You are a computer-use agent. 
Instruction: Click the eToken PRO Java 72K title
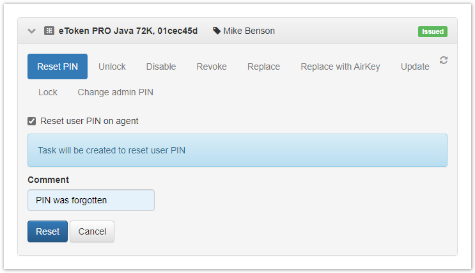[x=128, y=31]
